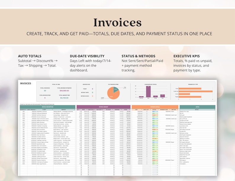Open the SUBTOTAL $ column filter arrow
The height and width of the screenshot is (181, 235).
tap(95, 110)
